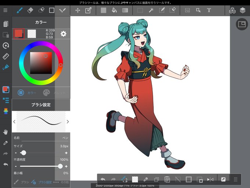Viewport: 250px width, 188px height.
Task: Select the Hand pan tool
Action: tap(6, 132)
